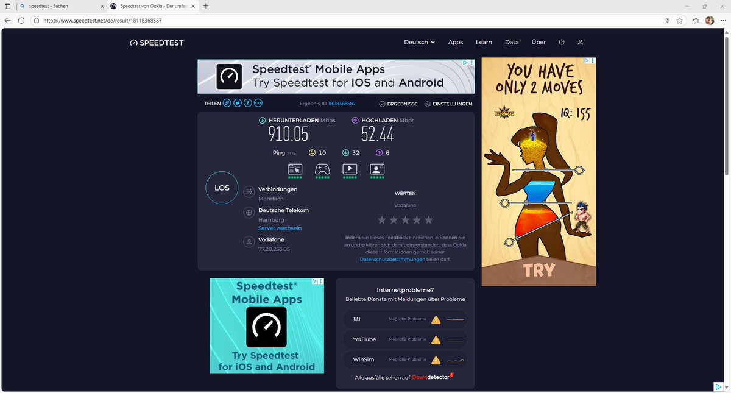Open the Downdetector link
The image size is (731, 393).
(x=433, y=377)
